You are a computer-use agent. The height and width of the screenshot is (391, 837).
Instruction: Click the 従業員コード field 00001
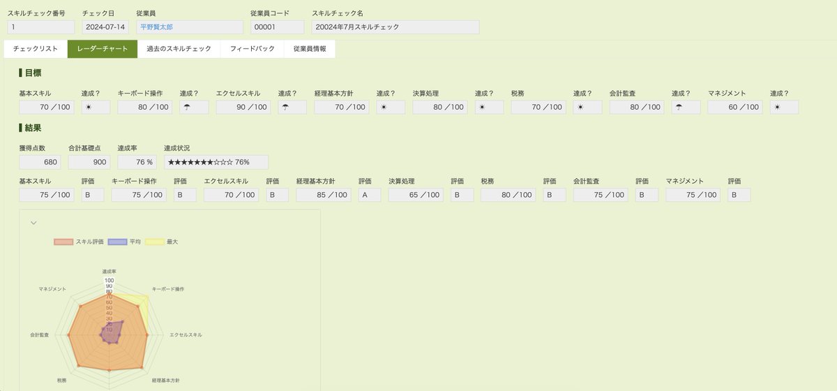[277, 27]
